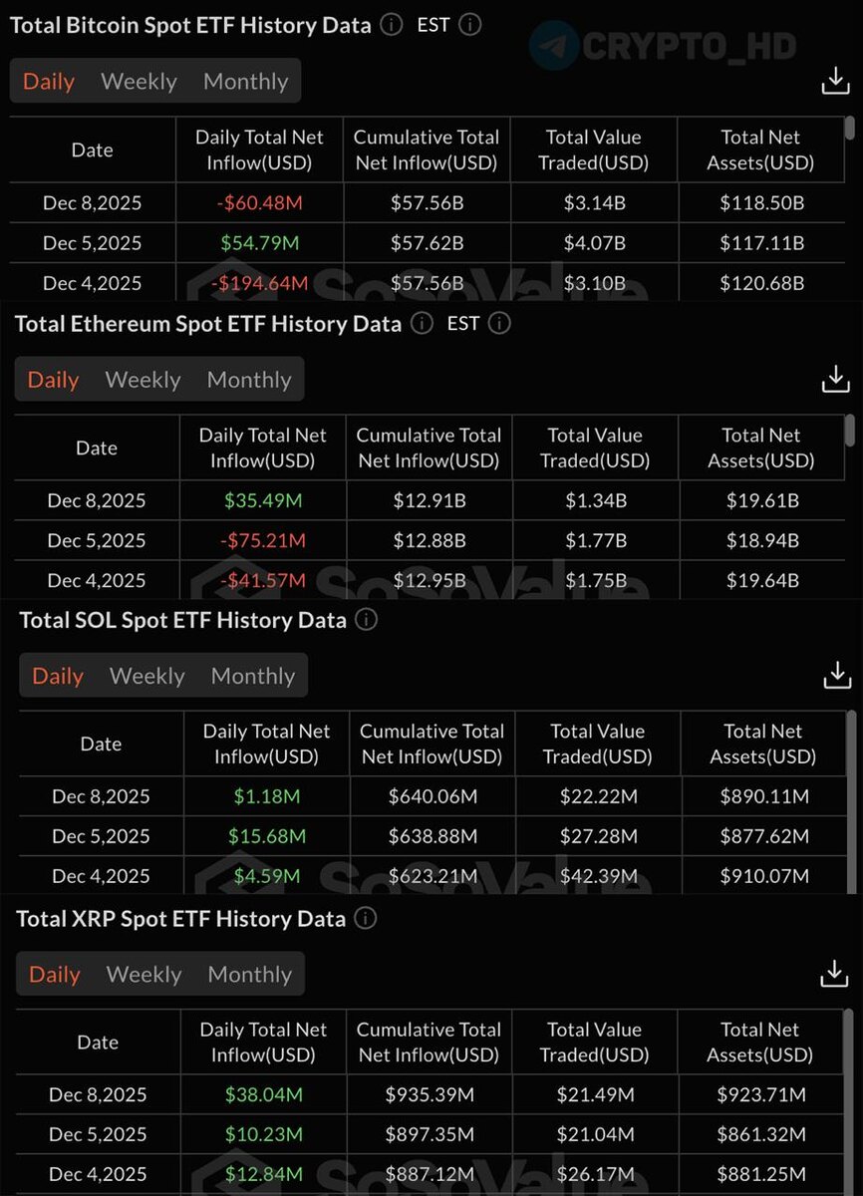Click the info icon next to Bitcoin EST
Image resolution: width=863 pixels, height=1196 pixels.
click(x=470, y=25)
